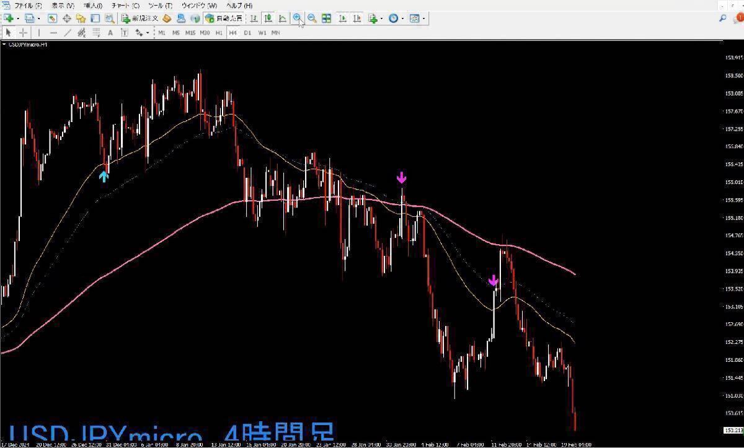Click the 新規注文 new order button
Viewport: 744px width, 448px height.
(x=139, y=18)
